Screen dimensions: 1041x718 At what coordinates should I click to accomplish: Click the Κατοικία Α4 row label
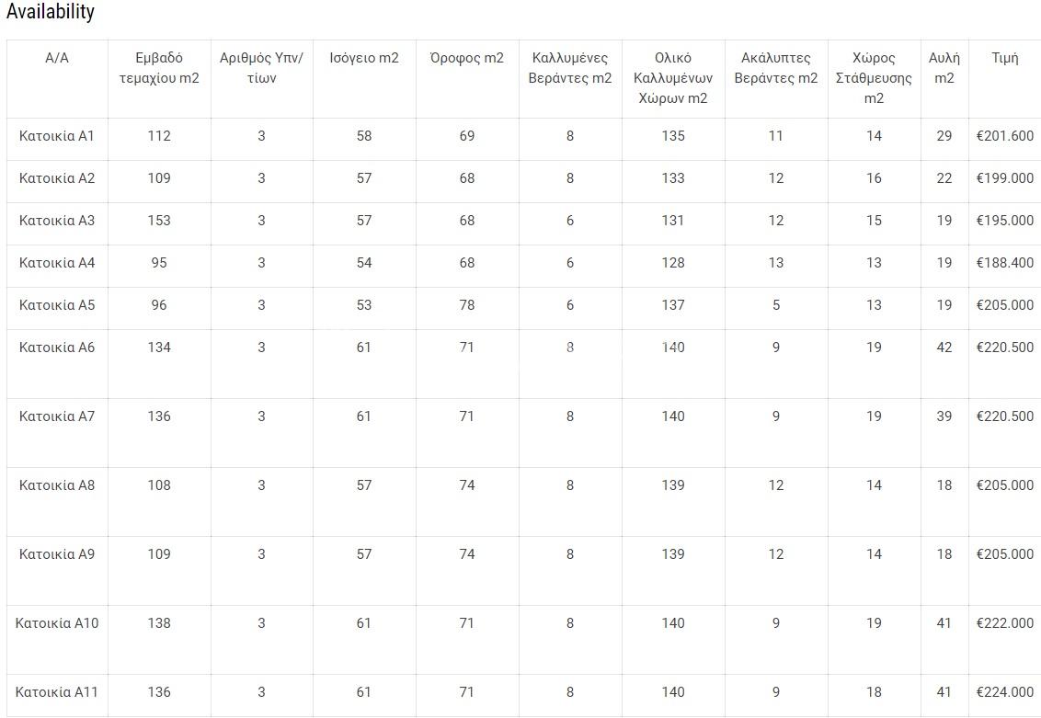click(57, 263)
